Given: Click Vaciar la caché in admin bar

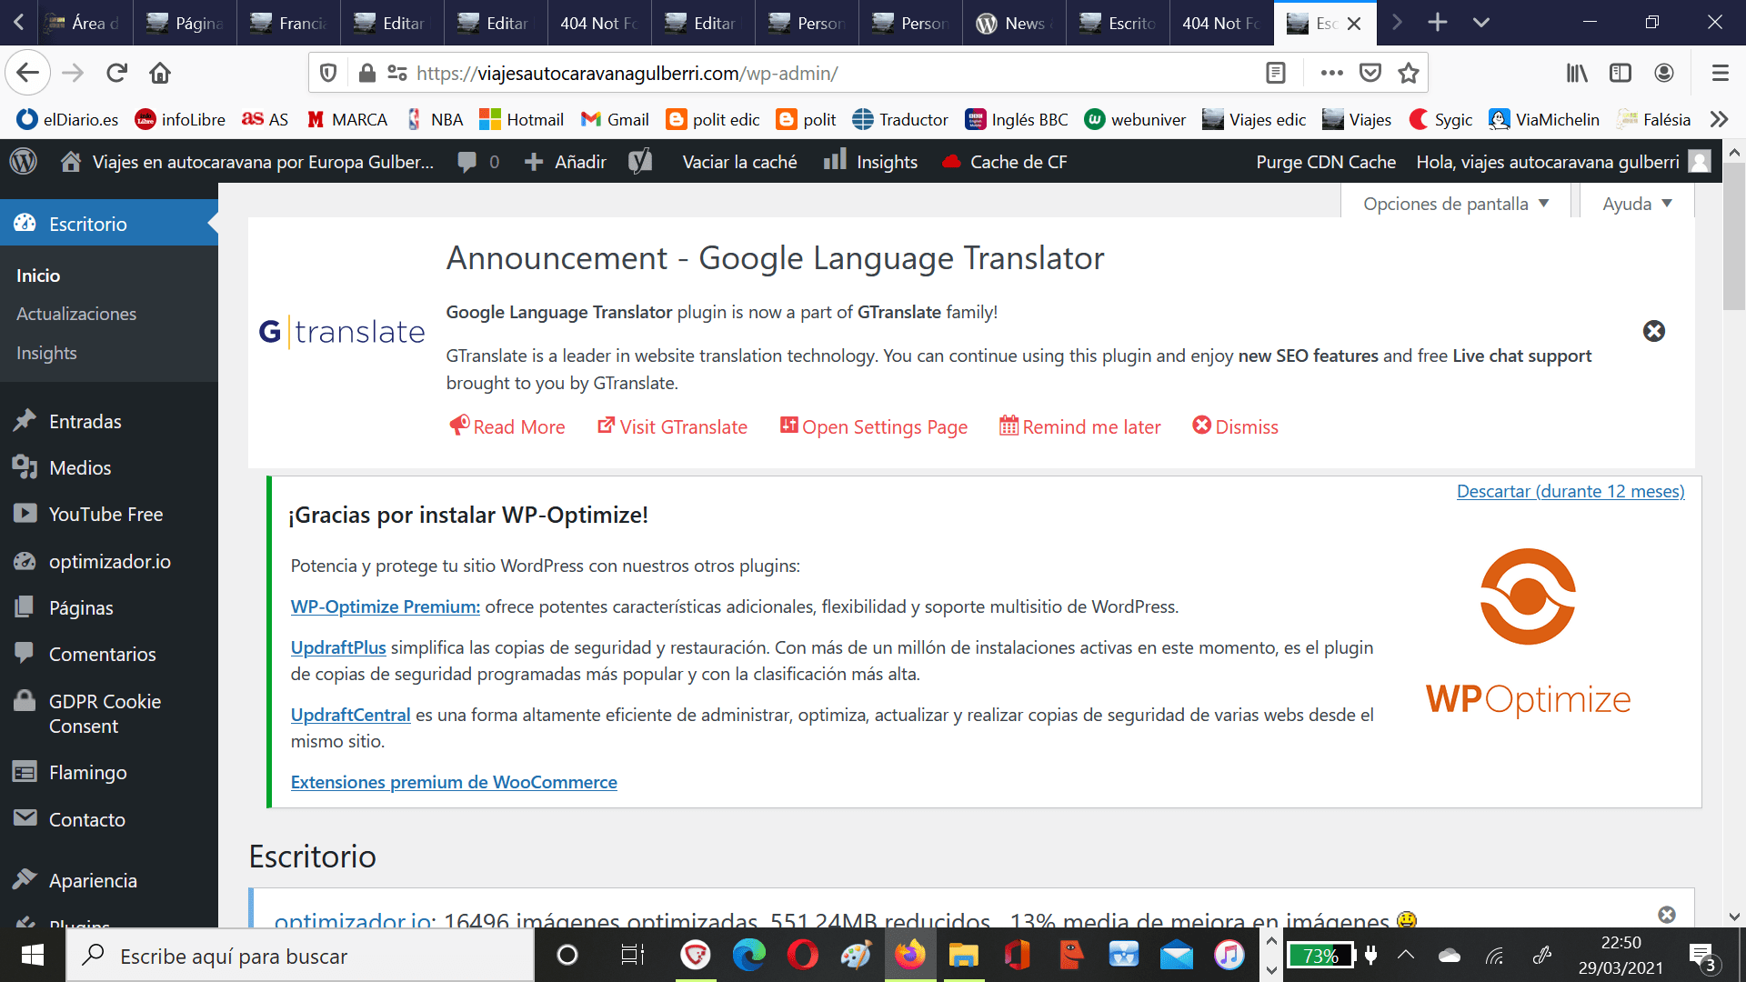Looking at the screenshot, I should [739, 162].
